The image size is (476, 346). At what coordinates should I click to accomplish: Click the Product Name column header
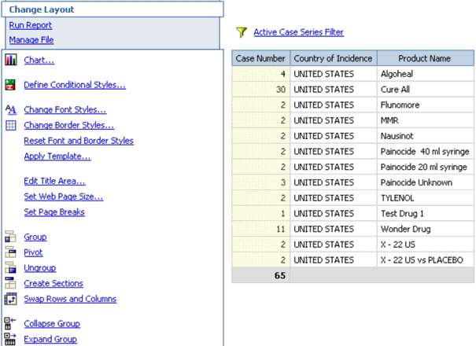coord(426,58)
